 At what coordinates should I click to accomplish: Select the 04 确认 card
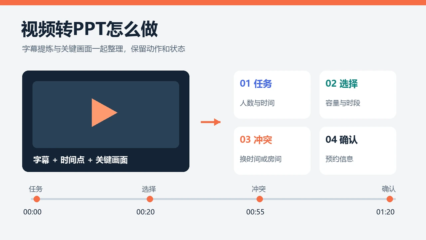(358, 151)
